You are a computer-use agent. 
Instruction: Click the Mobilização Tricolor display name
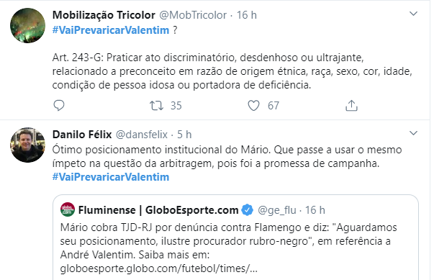(x=104, y=15)
